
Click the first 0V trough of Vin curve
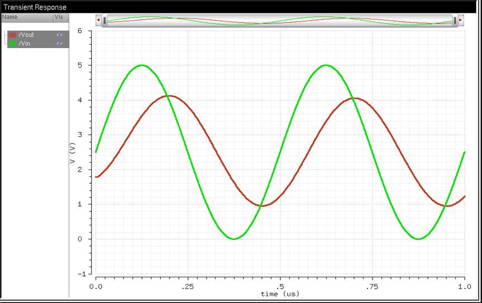234,239
